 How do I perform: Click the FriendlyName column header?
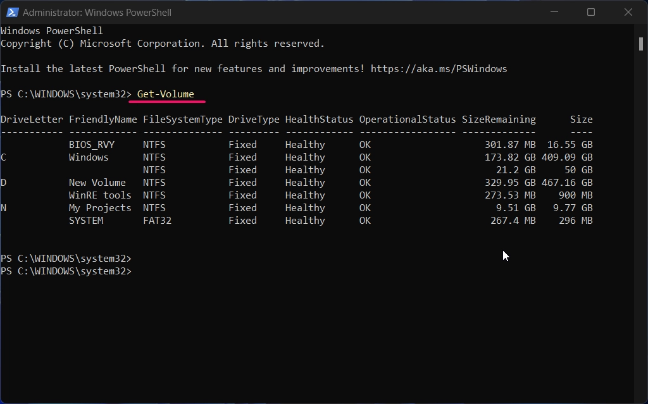point(103,119)
